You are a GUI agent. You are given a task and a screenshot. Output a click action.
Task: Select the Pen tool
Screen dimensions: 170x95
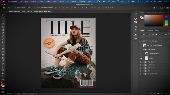click(x=3, y=61)
